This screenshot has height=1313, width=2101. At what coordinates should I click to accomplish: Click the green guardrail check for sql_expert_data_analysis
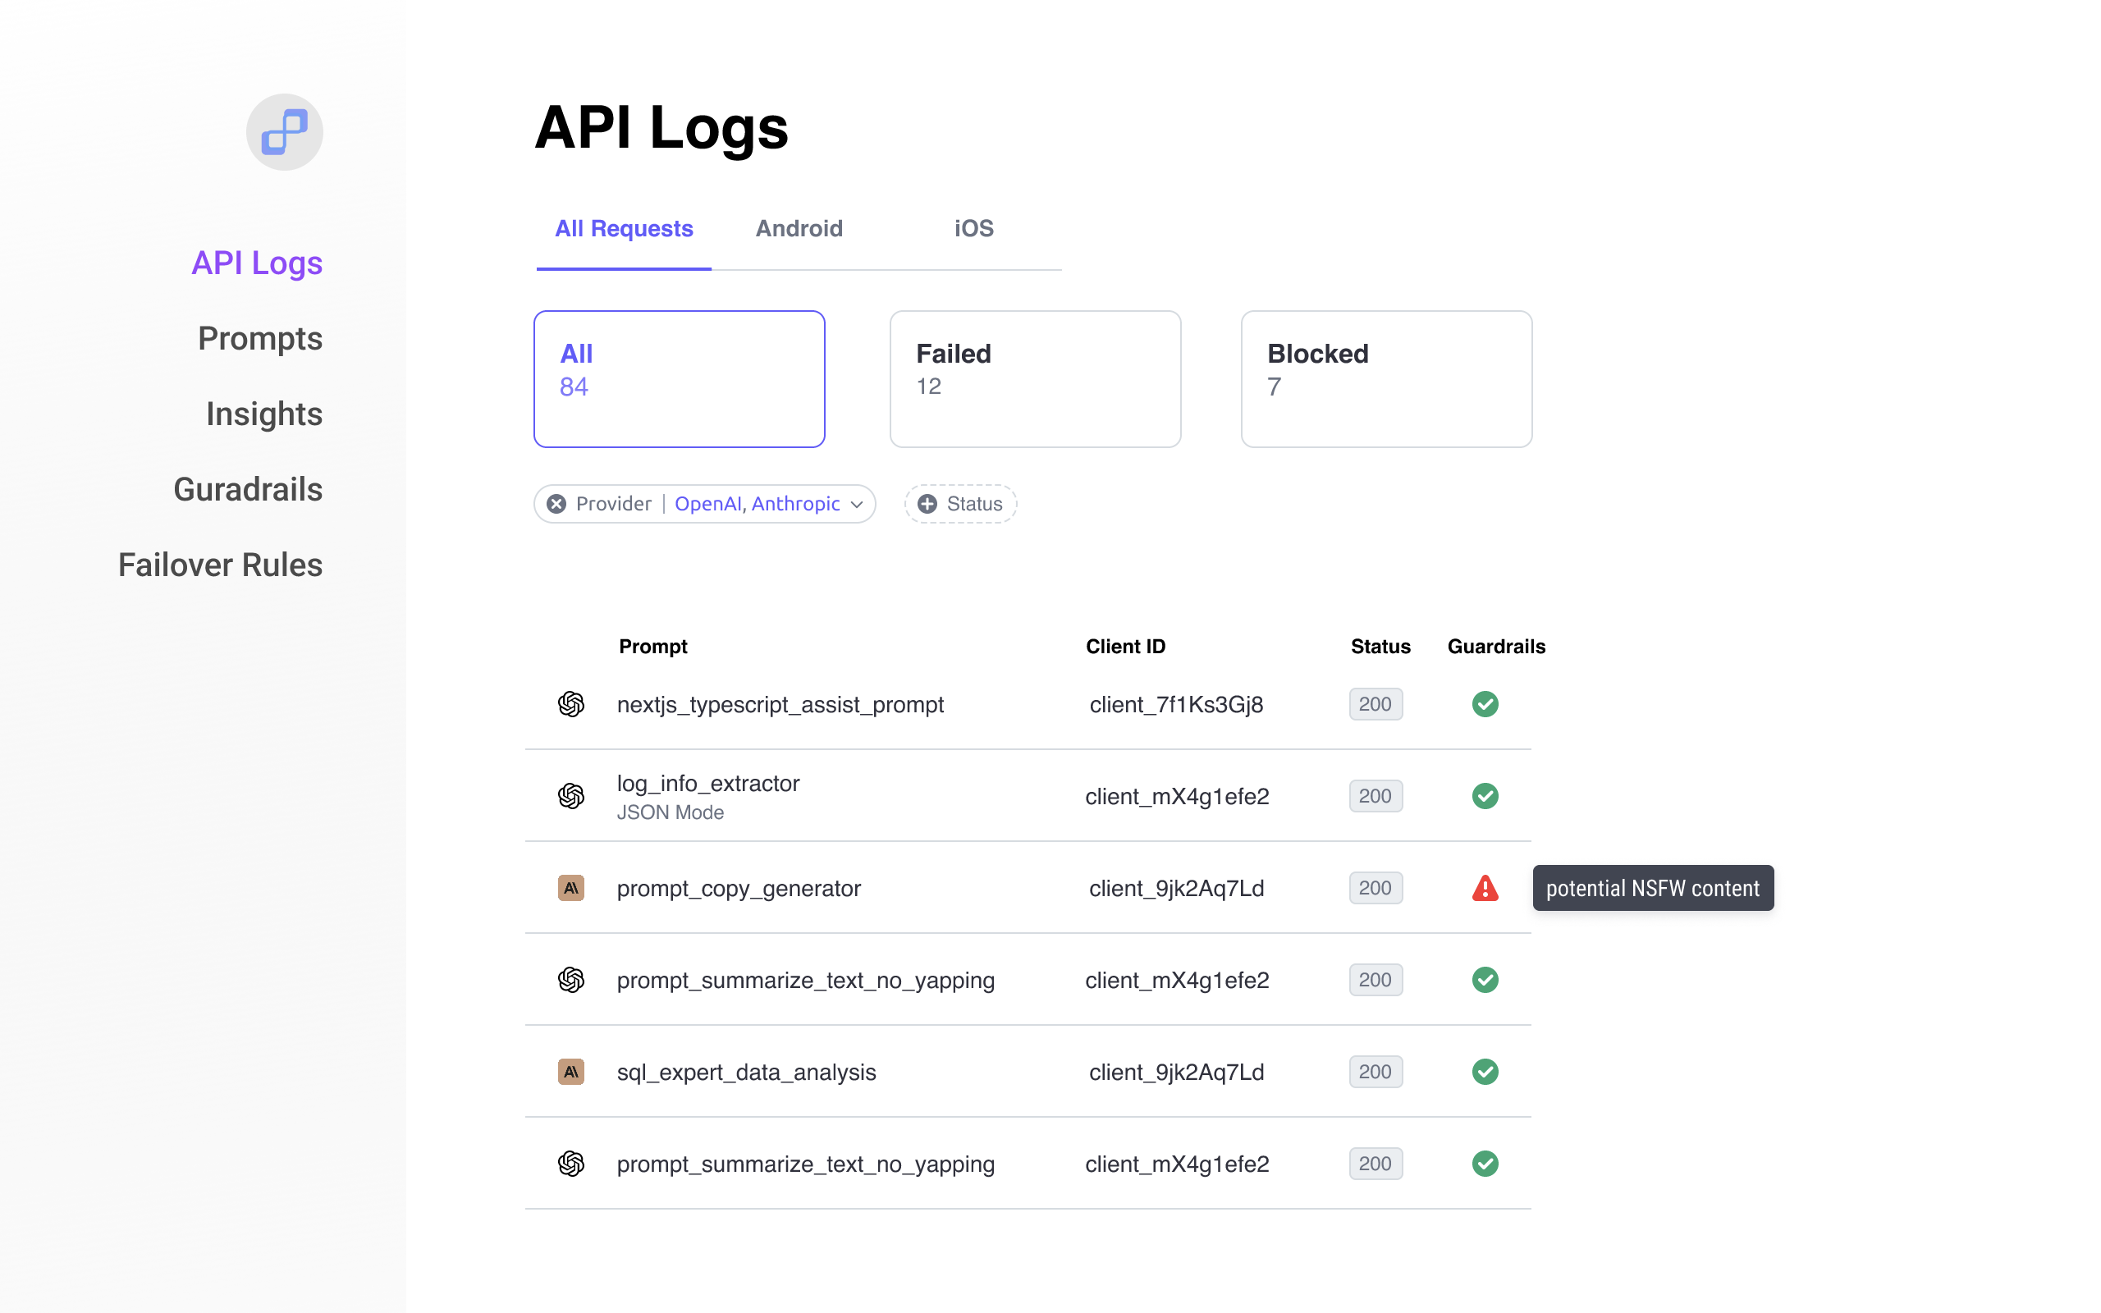point(1485,1072)
